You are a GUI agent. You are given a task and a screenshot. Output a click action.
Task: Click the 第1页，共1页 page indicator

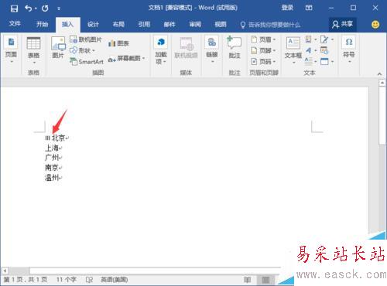26,280
